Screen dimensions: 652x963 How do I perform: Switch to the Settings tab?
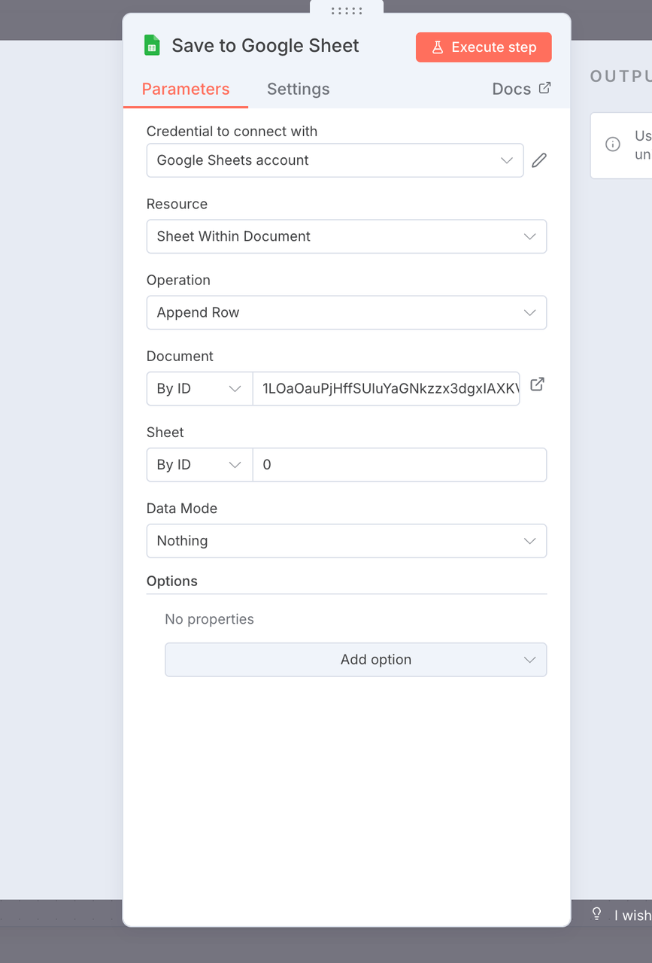(298, 89)
